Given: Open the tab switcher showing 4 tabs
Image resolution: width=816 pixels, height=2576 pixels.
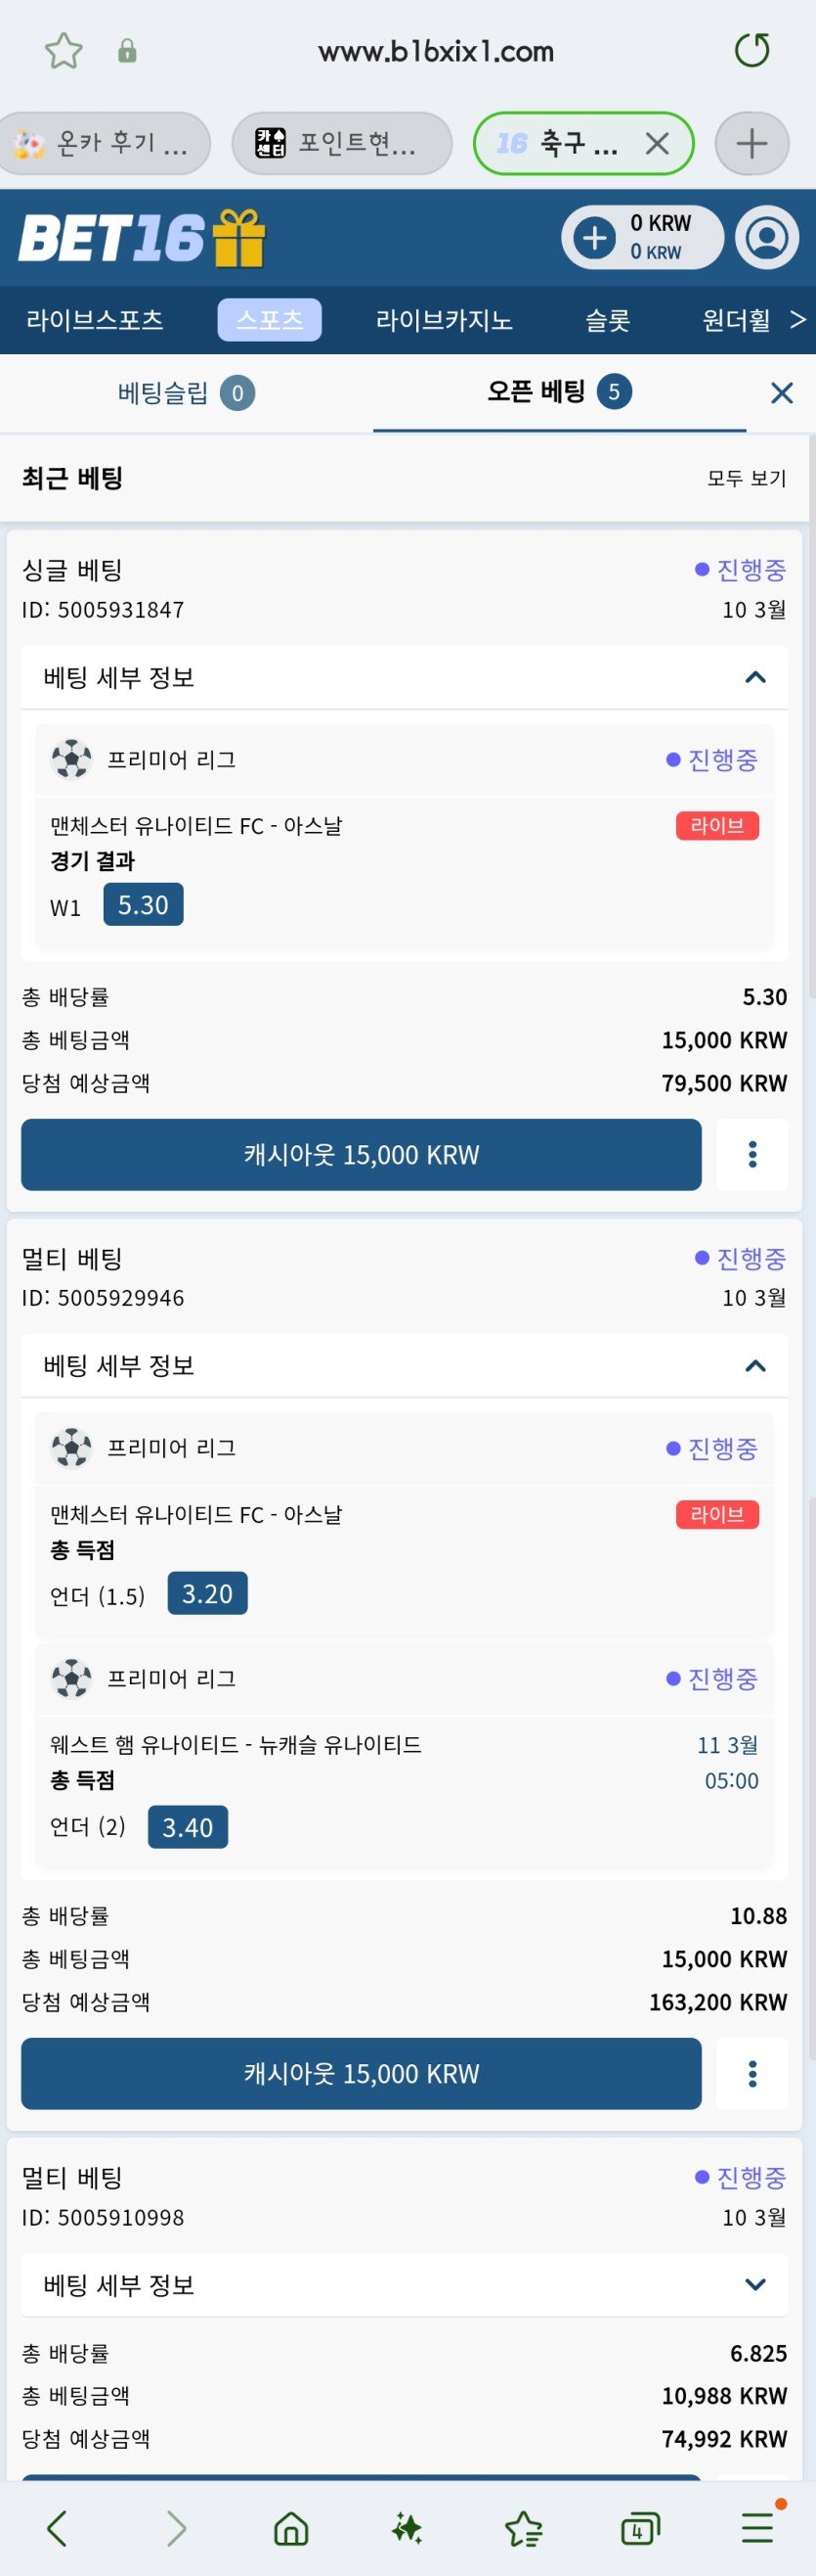Looking at the screenshot, I should (x=639, y=2529).
